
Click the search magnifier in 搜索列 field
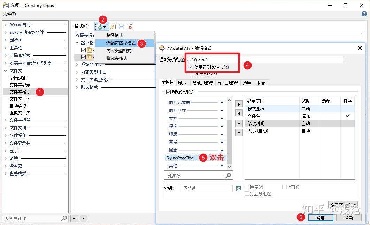click(x=228, y=176)
